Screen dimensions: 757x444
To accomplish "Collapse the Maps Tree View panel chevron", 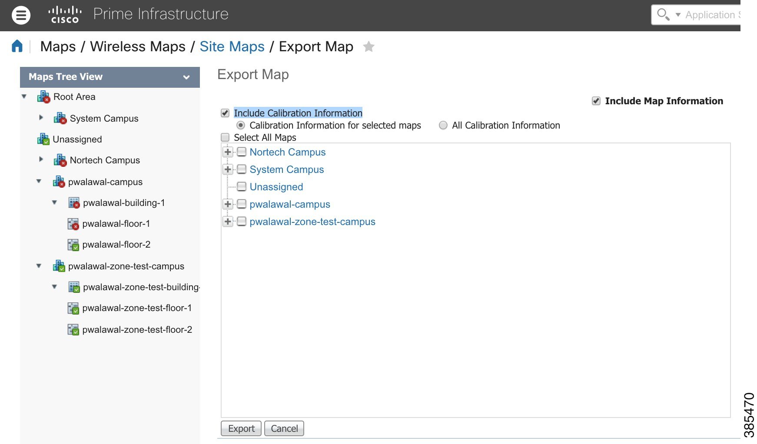I will (186, 77).
